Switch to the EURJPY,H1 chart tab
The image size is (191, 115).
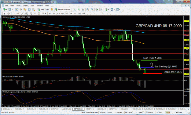pyautogui.click(x=137, y=109)
